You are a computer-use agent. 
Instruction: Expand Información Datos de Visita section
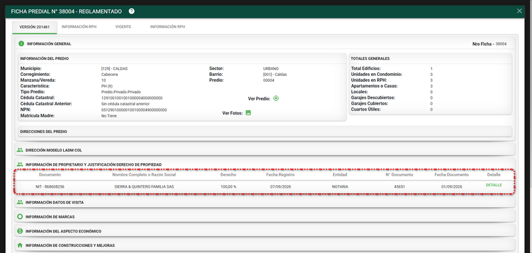tap(265, 202)
